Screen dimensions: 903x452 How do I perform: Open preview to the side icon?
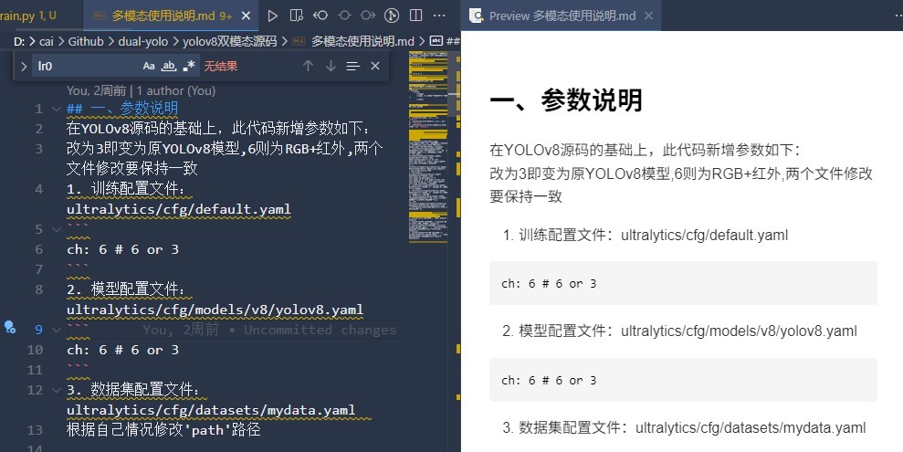tap(297, 16)
